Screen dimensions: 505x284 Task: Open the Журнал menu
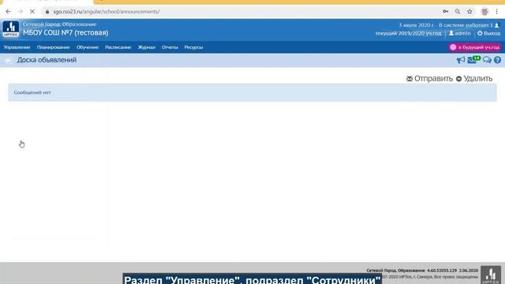pos(147,47)
